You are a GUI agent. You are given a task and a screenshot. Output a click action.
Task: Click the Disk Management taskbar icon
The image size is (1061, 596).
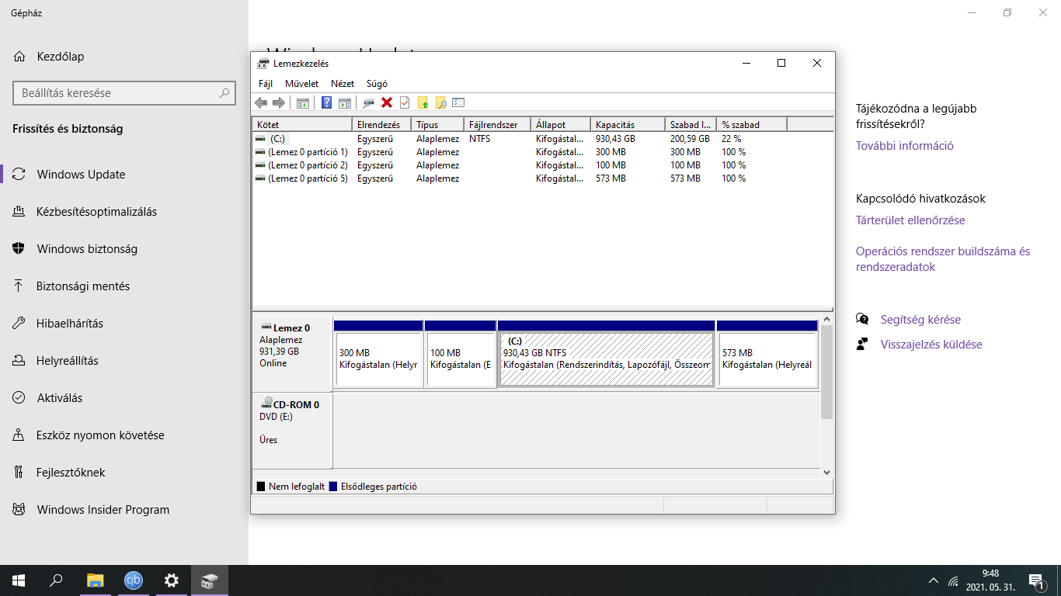coord(210,580)
